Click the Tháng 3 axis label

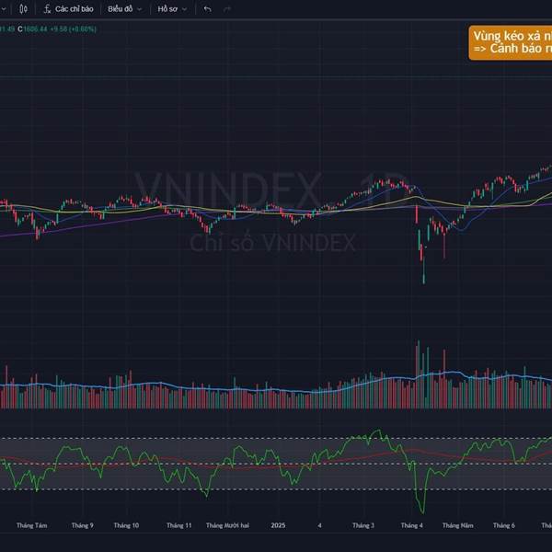pos(363,525)
